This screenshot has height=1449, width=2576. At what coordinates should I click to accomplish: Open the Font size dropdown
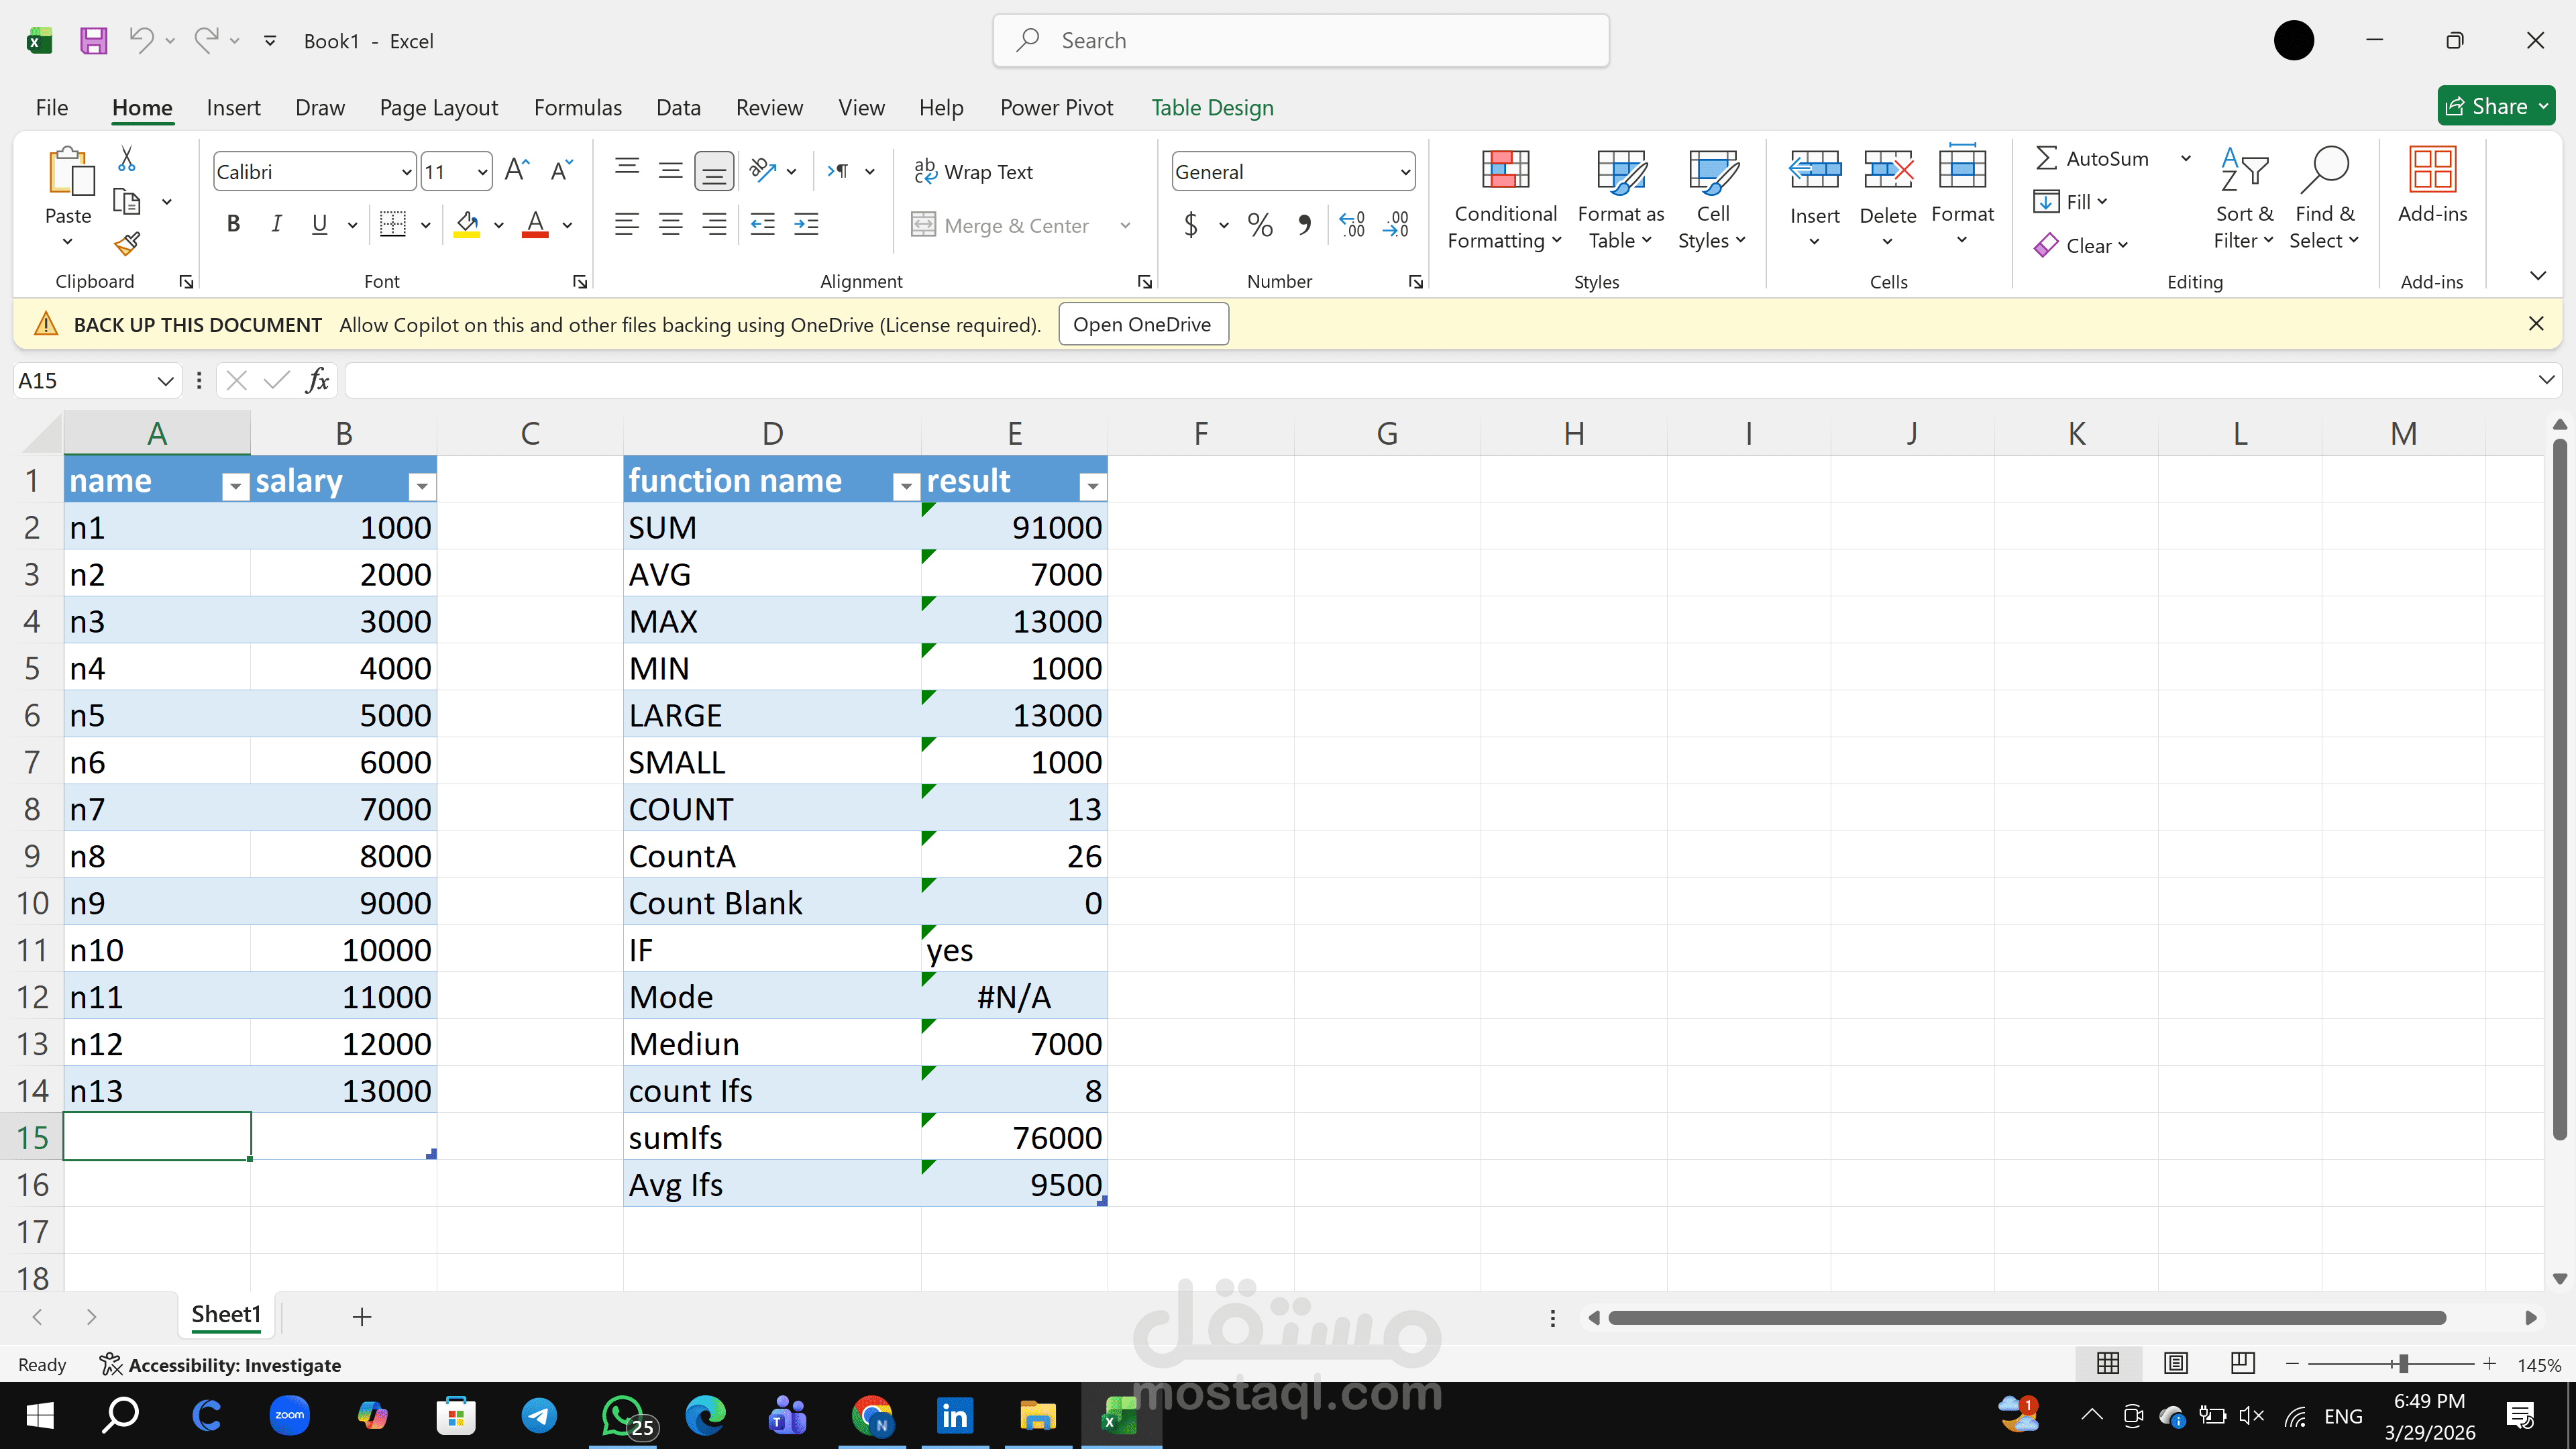pyautogui.click(x=482, y=172)
